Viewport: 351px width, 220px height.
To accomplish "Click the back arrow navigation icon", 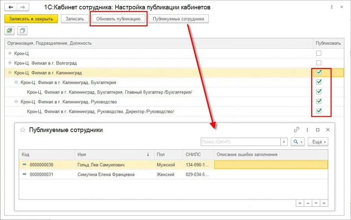I will coord(11,6).
